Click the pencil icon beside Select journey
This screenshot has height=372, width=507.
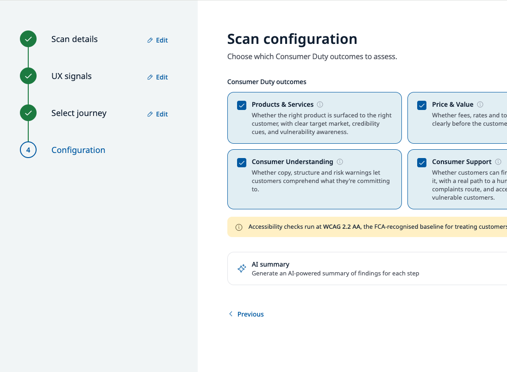click(150, 114)
